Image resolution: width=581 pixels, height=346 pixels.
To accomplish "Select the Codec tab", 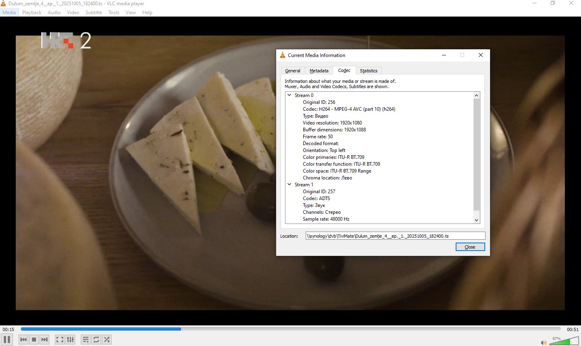I will pos(344,70).
